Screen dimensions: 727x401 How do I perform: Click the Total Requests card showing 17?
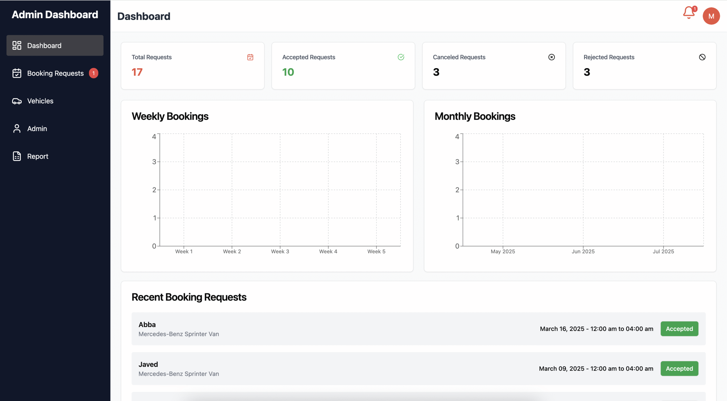192,66
